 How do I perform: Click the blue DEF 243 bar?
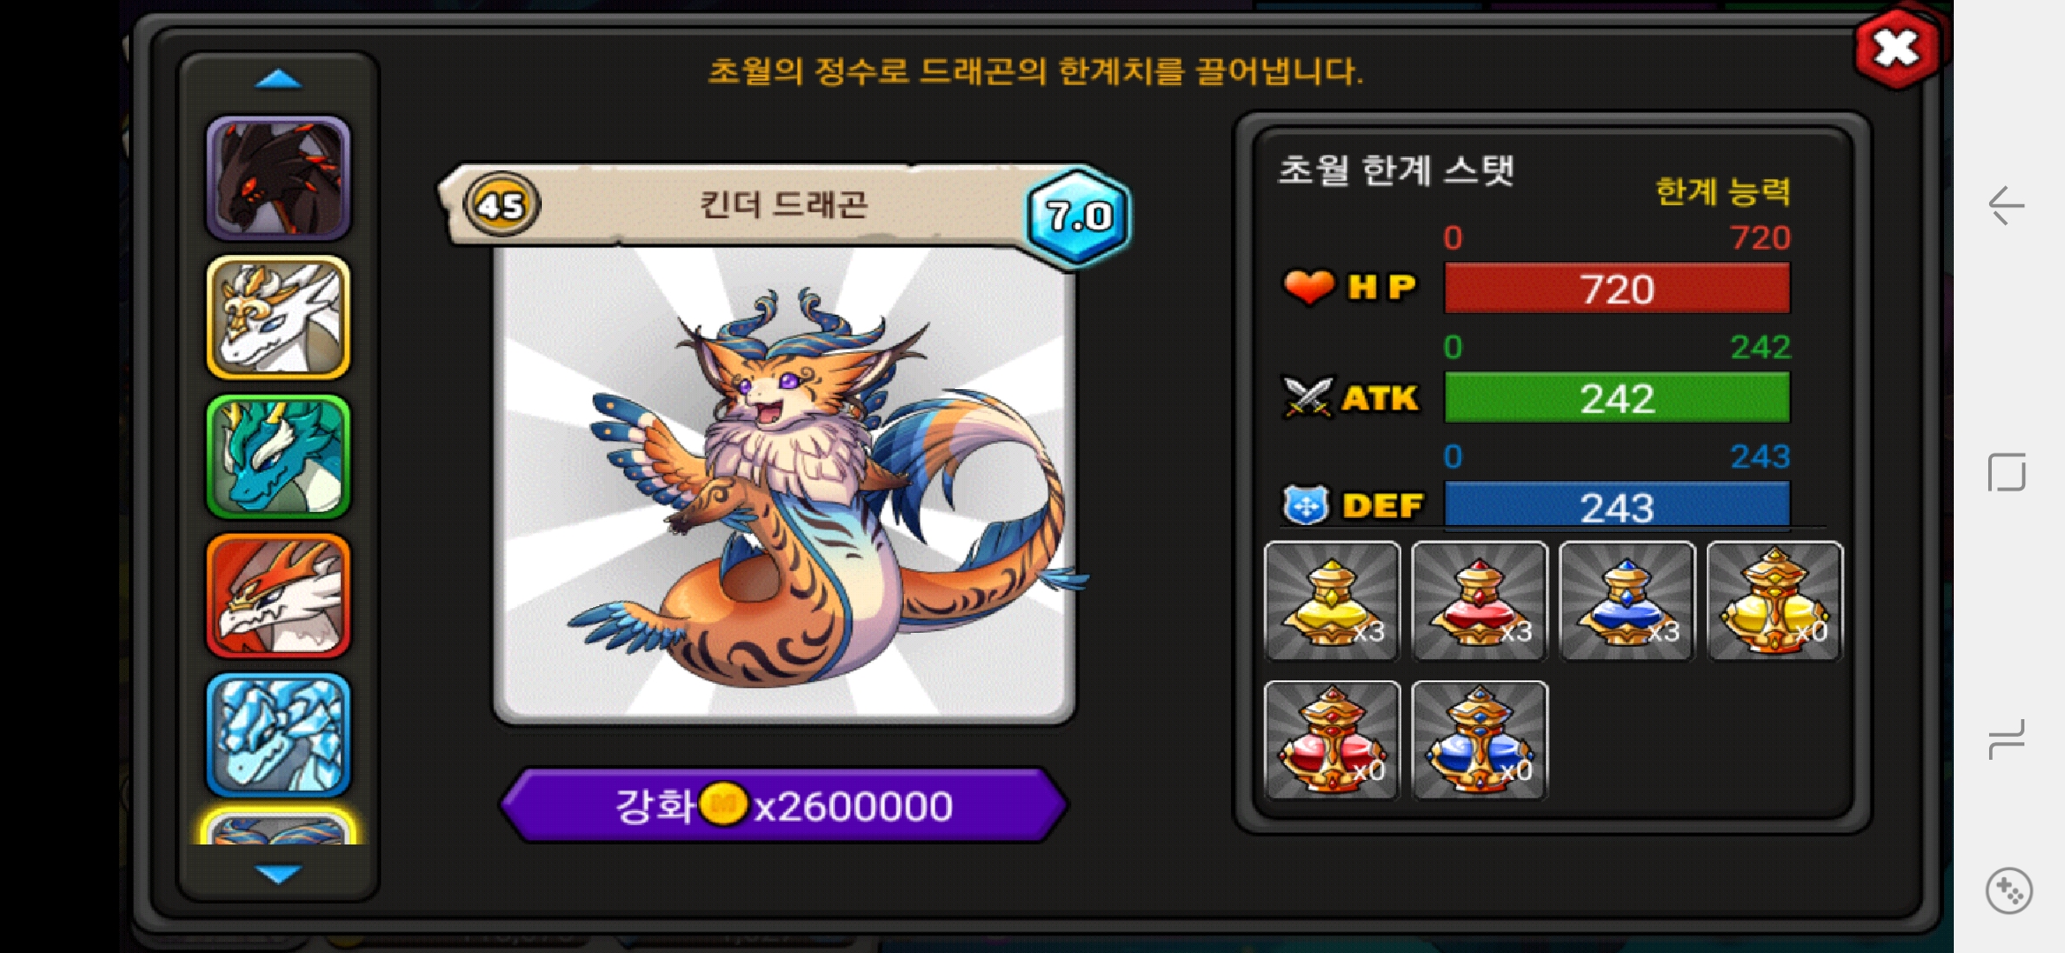pyautogui.click(x=1617, y=506)
